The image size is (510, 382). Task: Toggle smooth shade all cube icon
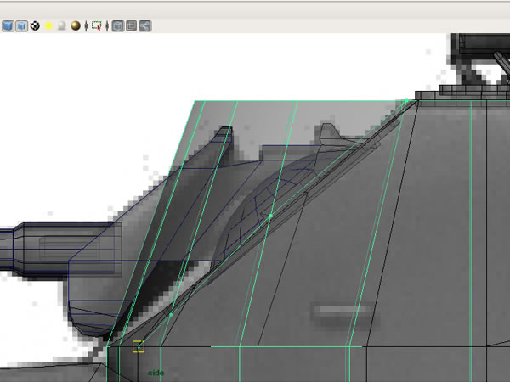click(x=8, y=26)
